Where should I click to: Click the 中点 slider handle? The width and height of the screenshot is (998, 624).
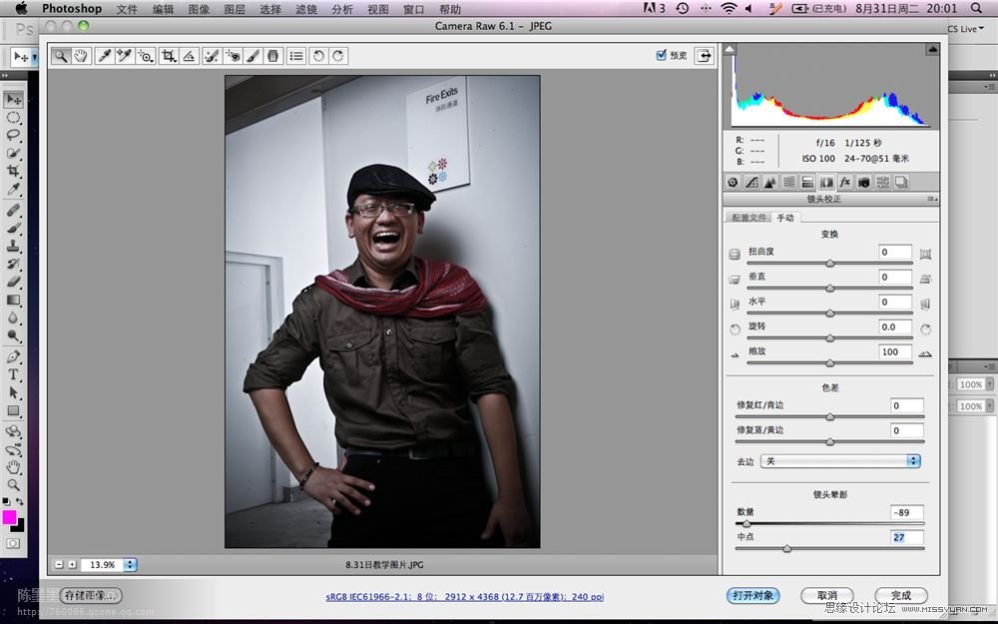click(787, 548)
